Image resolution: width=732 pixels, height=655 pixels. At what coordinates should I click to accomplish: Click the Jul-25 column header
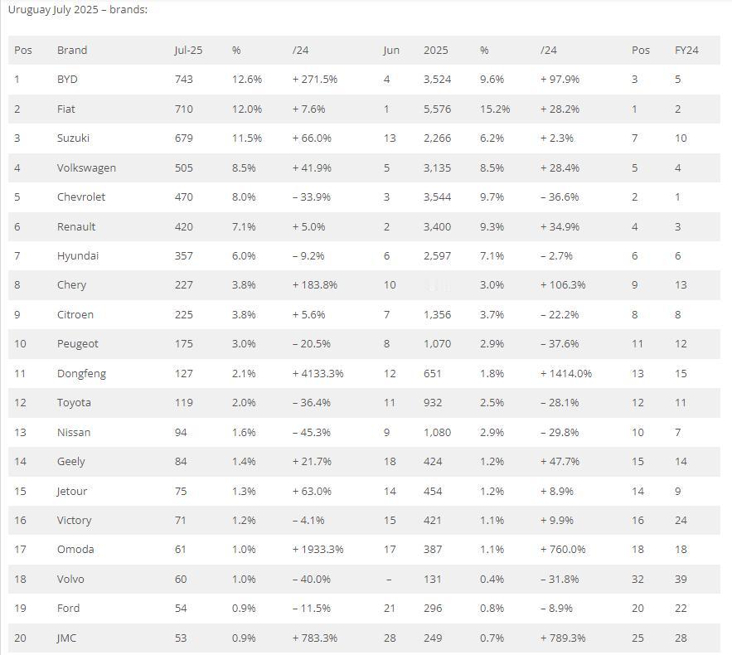188,50
